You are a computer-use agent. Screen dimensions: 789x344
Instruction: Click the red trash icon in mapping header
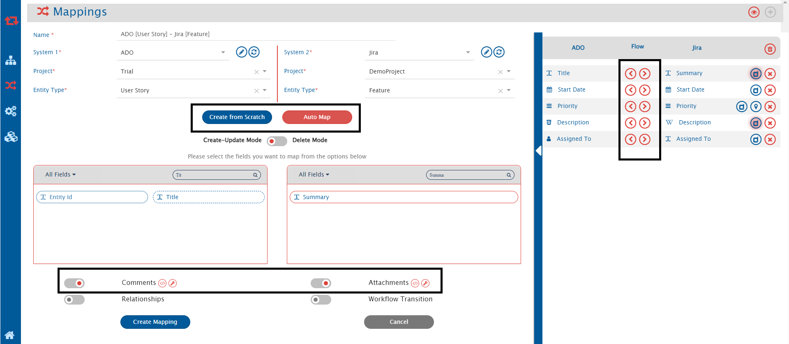coord(770,49)
